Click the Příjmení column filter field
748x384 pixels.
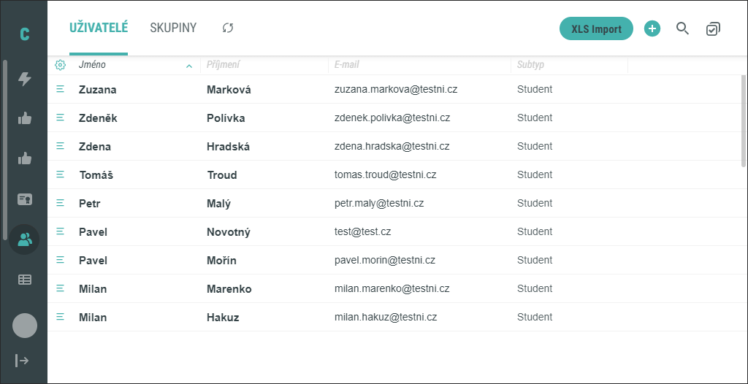264,65
